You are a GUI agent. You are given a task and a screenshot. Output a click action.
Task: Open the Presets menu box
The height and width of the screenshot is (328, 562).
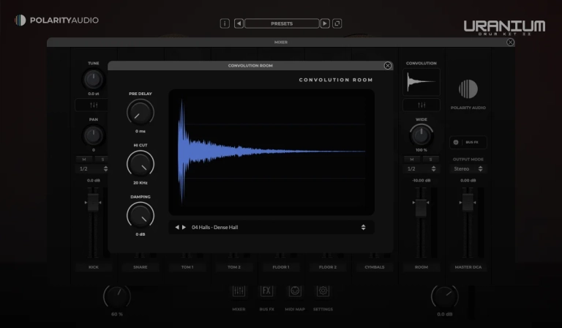click(282, 23)
